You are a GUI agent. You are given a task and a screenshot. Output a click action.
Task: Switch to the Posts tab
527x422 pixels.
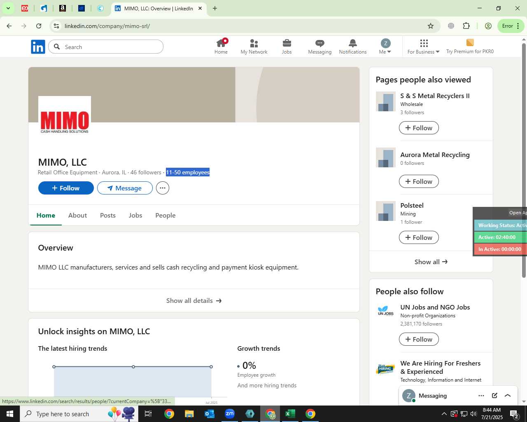click(x=108, y=215)
